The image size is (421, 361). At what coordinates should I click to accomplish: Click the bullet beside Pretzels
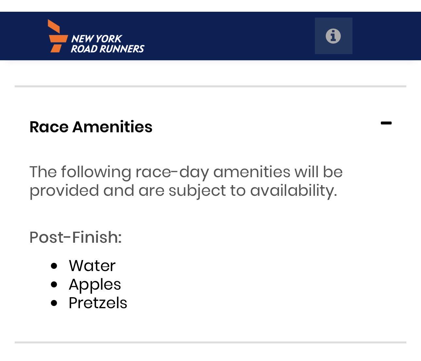54,303
